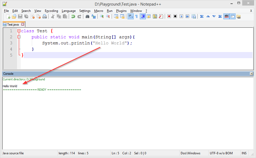Collapse the main method fold marker

tap(19, 37)
